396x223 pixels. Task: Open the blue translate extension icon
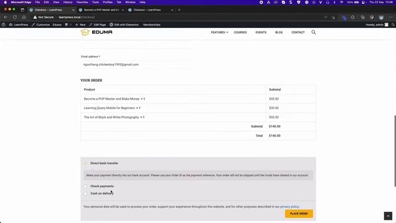(344, 17)
